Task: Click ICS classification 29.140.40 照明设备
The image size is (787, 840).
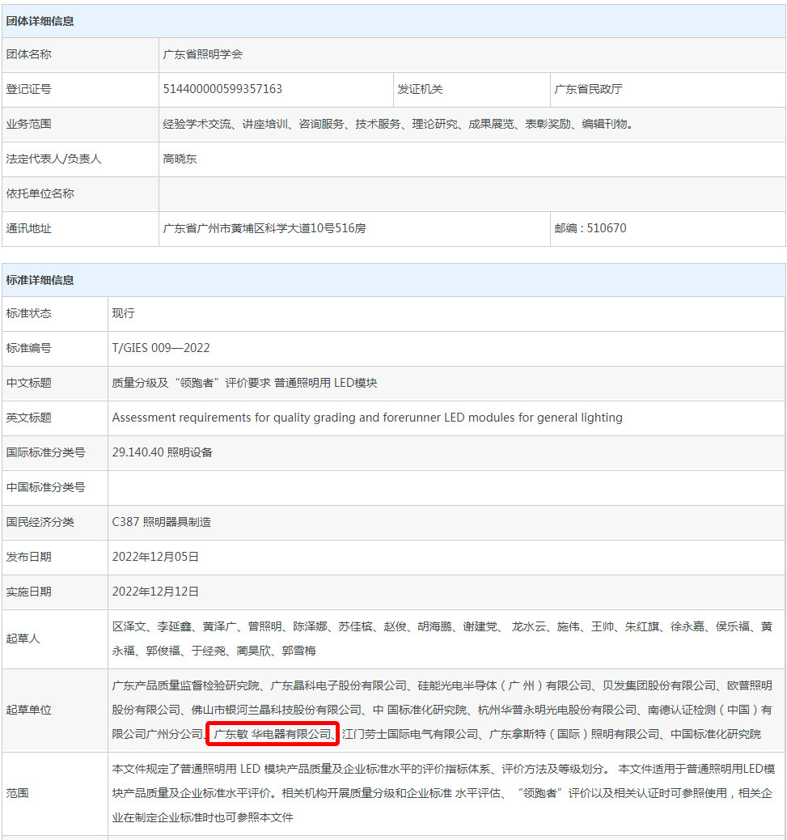Action: point(163,452)
